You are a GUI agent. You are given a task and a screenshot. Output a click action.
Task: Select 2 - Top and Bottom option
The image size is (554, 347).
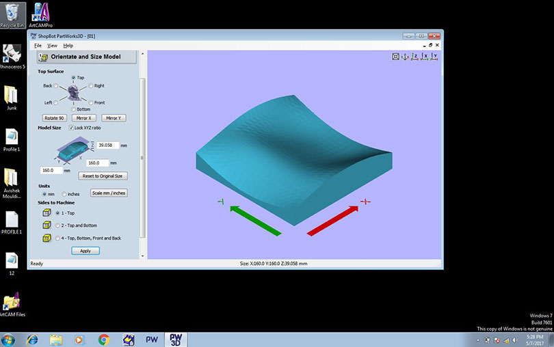click(57, 225)
